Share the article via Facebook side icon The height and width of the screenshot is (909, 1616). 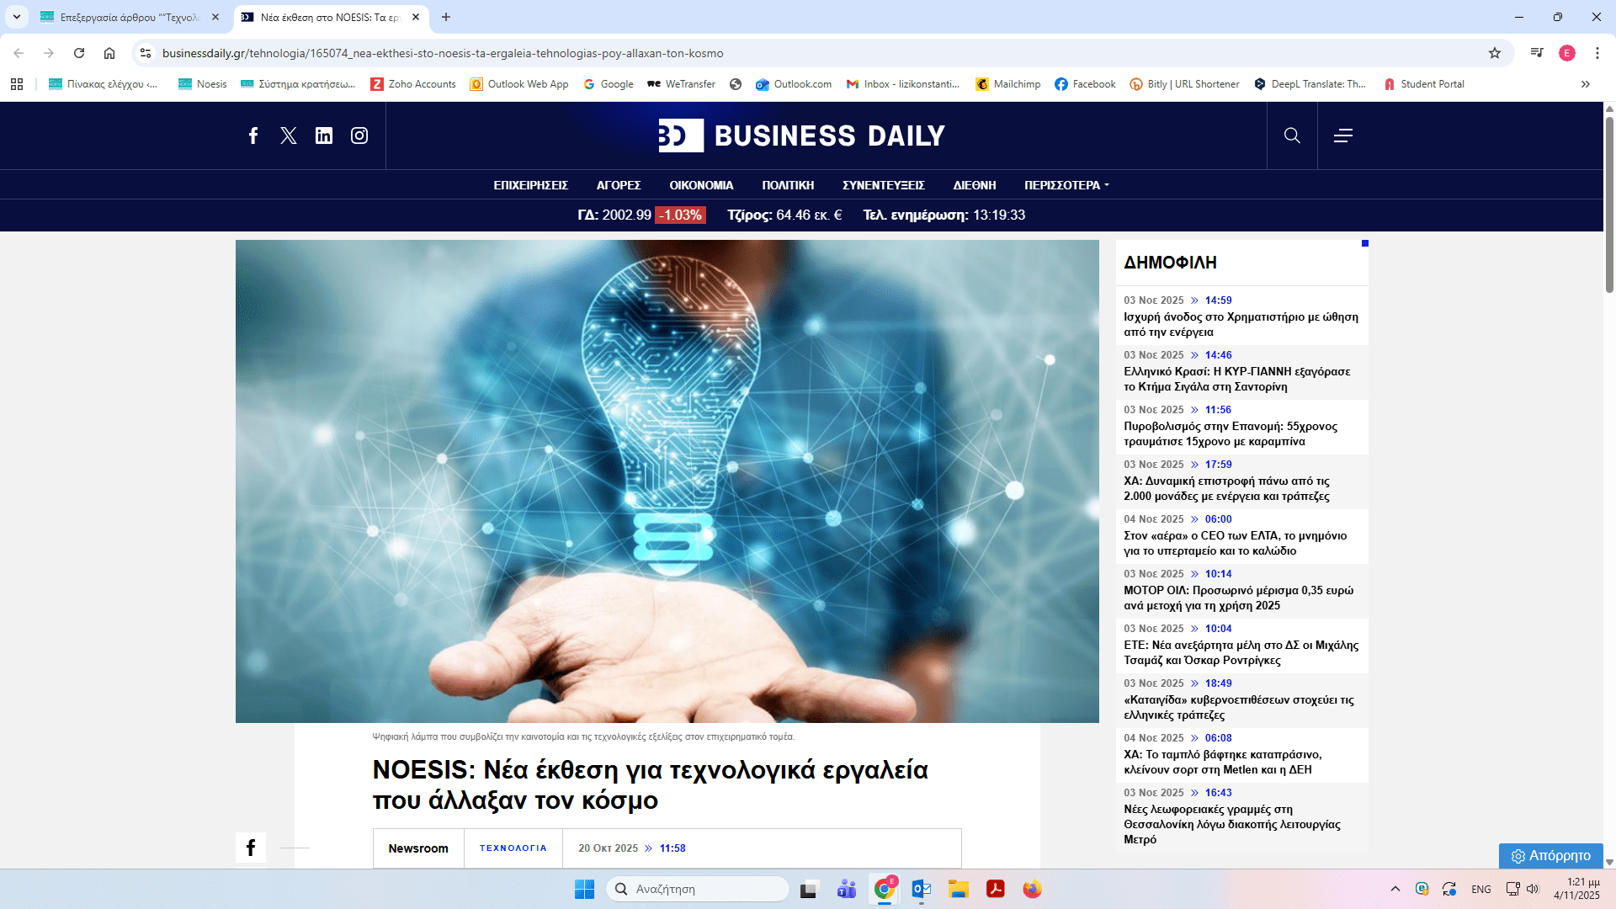click(x=251, y=848)
